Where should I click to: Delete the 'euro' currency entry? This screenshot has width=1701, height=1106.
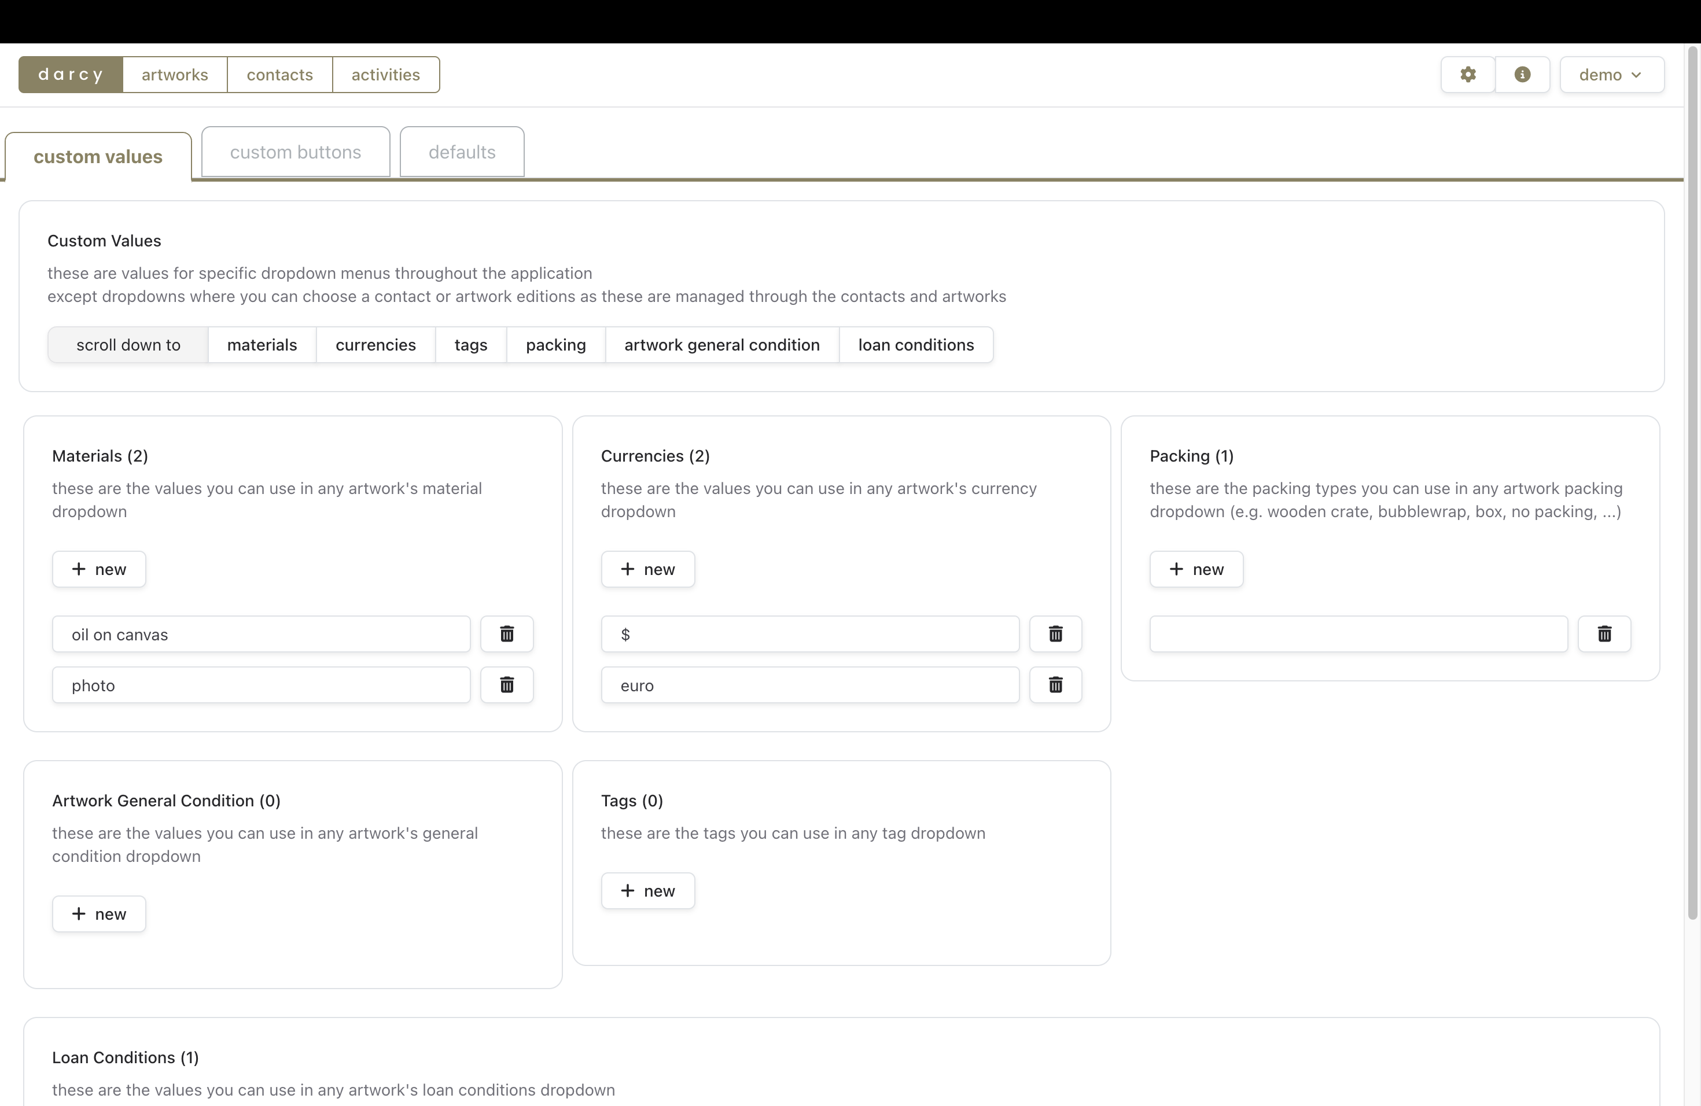click(1055, 684)
